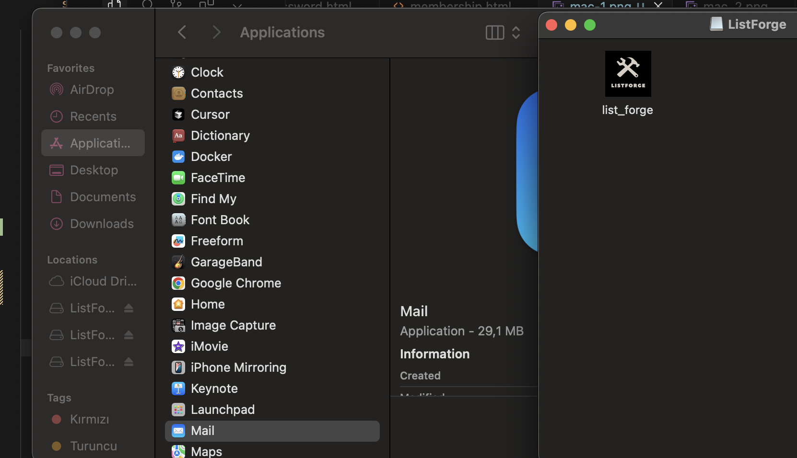Viewport: 797px width, 458px height.
Task: Filter by the Turuncu orange tag
Action: [x=93, y=446]
